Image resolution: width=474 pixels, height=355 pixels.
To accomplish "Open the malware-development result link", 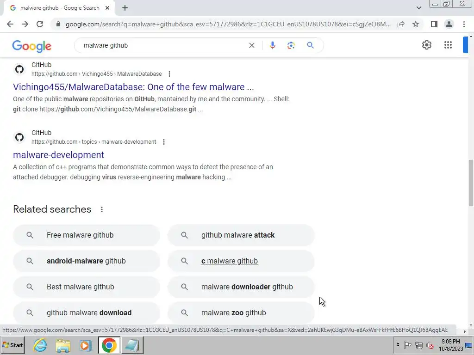I will (x=58, y=155).
